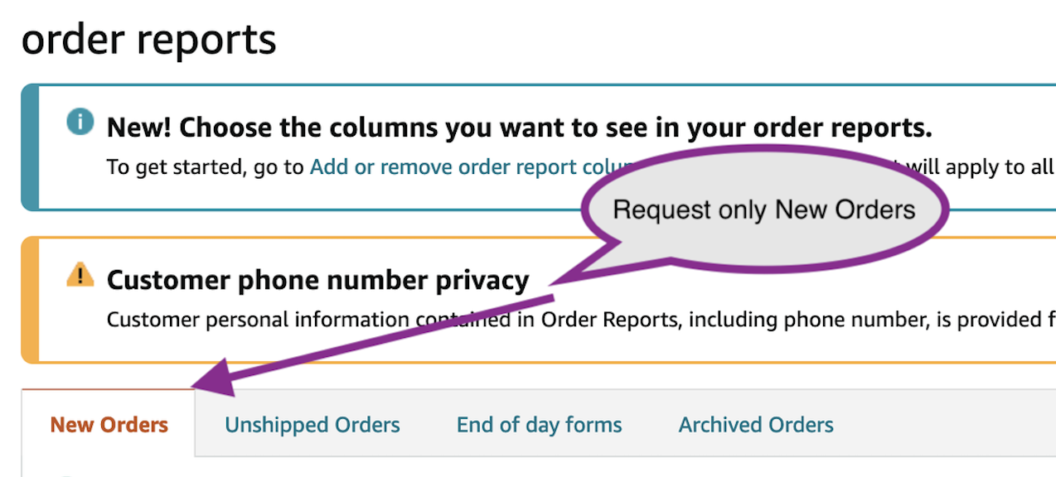
Task: Go to the Archived Orders tab
Action: [x=756, y=425]
